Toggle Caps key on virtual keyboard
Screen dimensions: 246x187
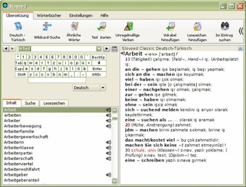[19, 69]
